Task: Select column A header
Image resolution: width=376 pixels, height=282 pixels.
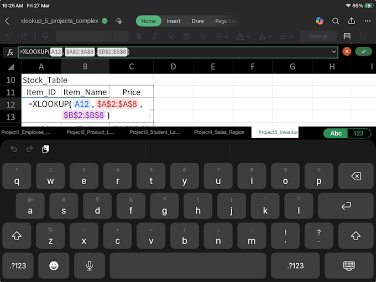Action: [x=41, y=66]
